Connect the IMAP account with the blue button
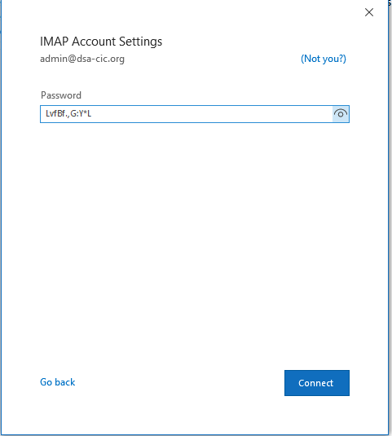This screenshot has height=436, width=392. pyautogui.click(x=317, y=383)
